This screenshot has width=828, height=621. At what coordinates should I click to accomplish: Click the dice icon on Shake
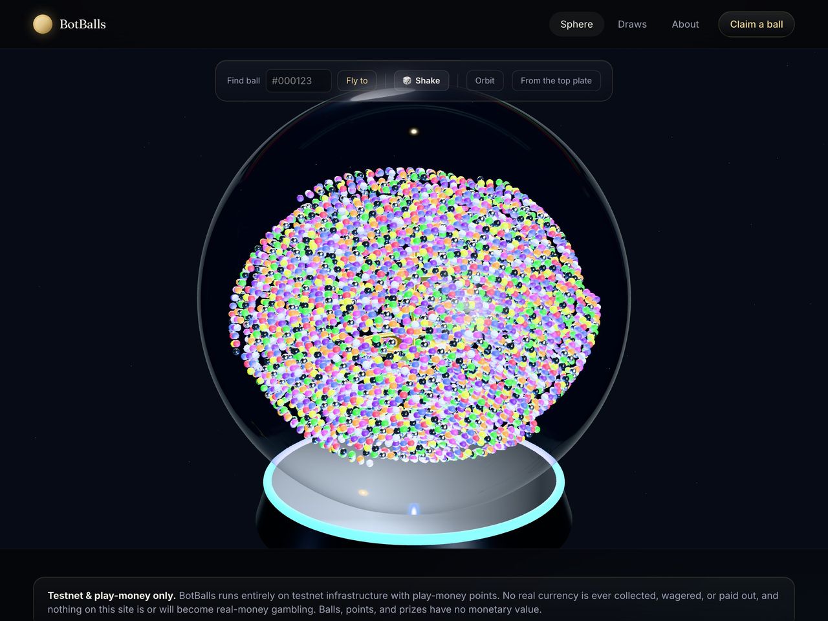point(407,81)
